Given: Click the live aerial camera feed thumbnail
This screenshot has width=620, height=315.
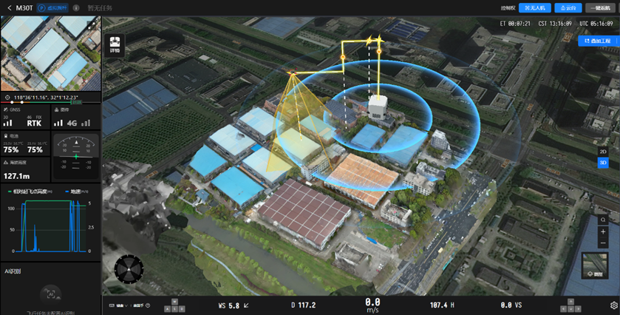Looking at the screenshot, I should 49,50.
